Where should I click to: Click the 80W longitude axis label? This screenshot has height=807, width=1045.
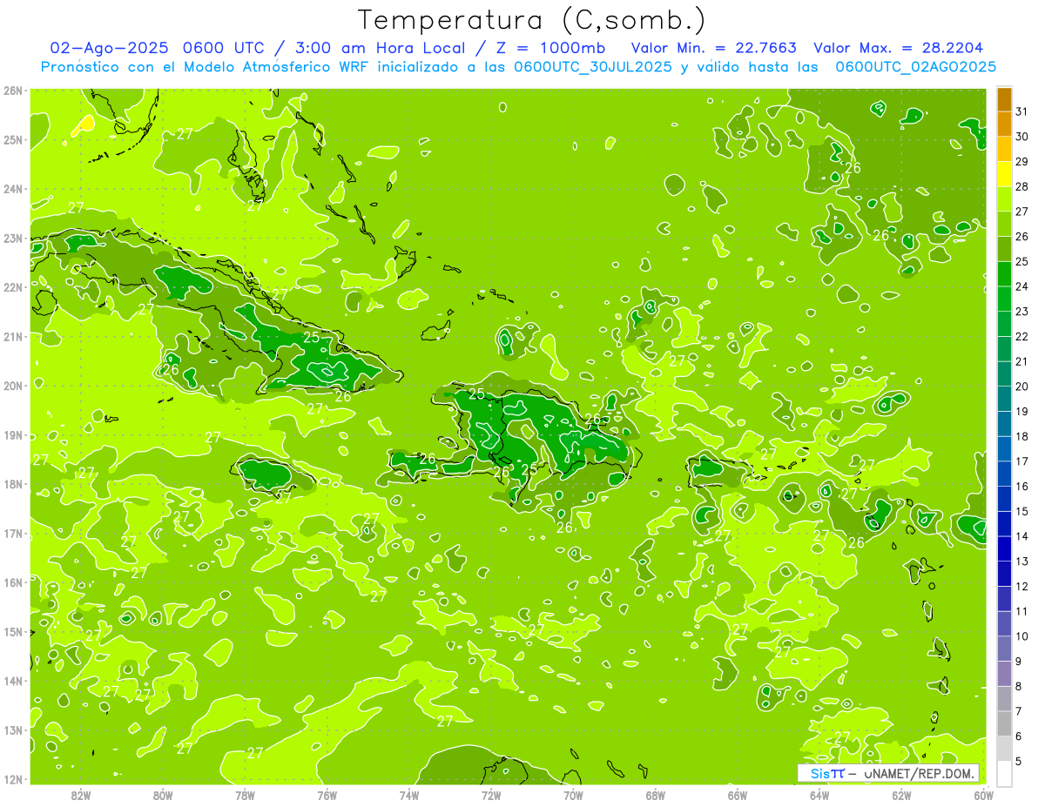(163, 795)
